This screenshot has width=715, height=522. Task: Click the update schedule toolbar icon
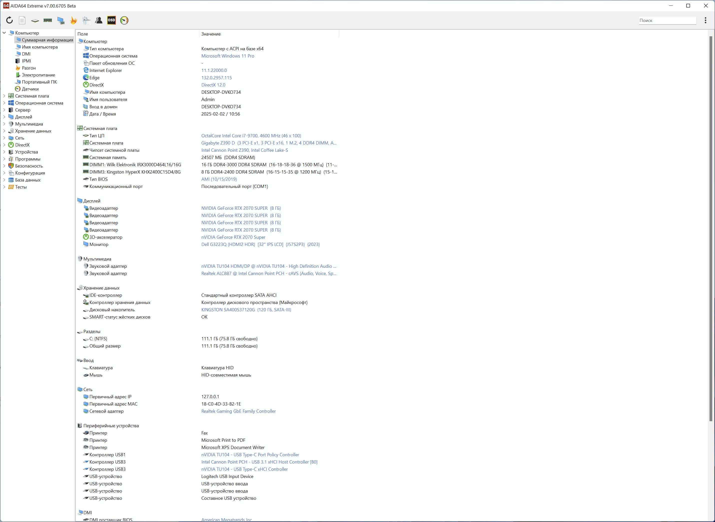(x=86, y=20)
